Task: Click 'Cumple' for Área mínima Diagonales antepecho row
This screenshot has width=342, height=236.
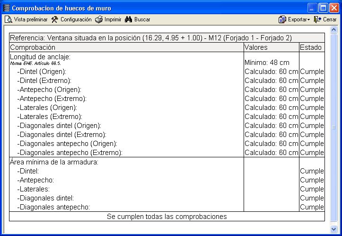Action: 312,207
